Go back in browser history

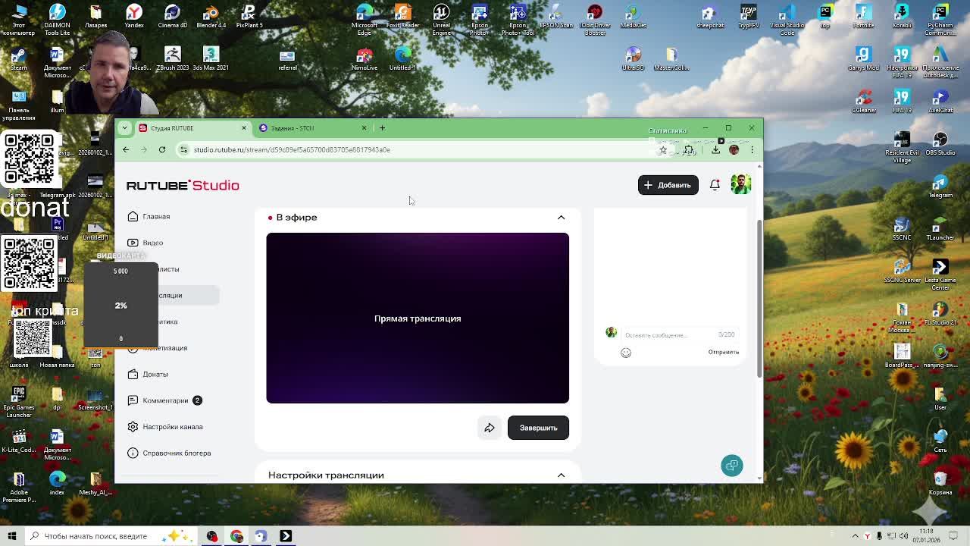pos(126,150)
